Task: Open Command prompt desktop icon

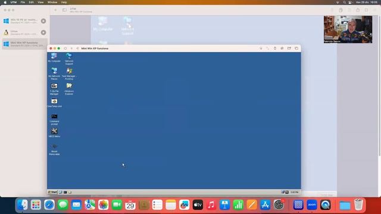Action: (54, 119)
